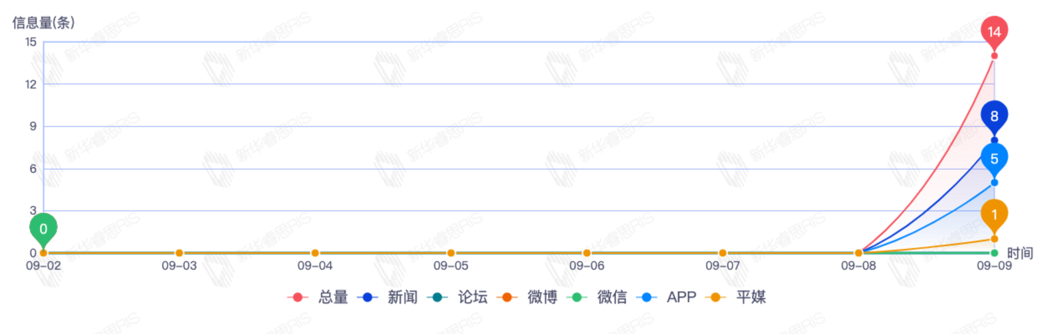Click the orange pin labeled 1
The image size is (1053, 334).
pos(994,214)
